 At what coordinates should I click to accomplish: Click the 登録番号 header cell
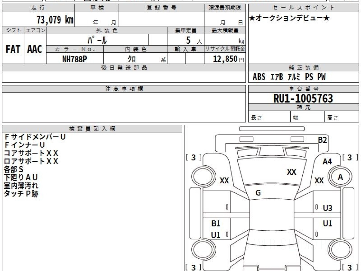point(162,8)
